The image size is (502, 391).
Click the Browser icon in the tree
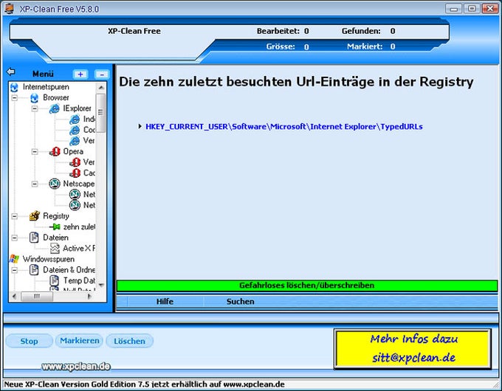pos(34,98)
